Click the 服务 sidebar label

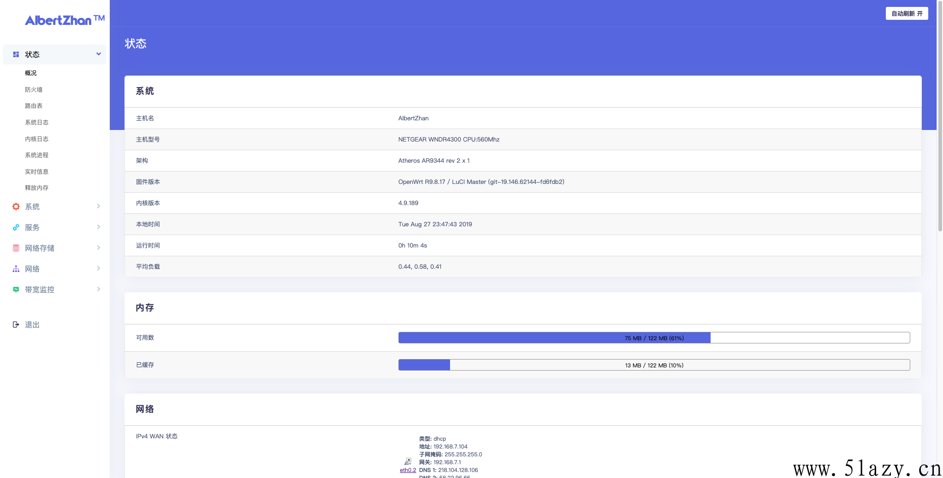pos(32,227)
